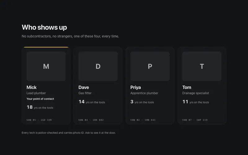This screenshot has height=155, width=248.
Task: Click the 'Gas fitter' role text
Action: pyautogui.click(x=85, y=93)
